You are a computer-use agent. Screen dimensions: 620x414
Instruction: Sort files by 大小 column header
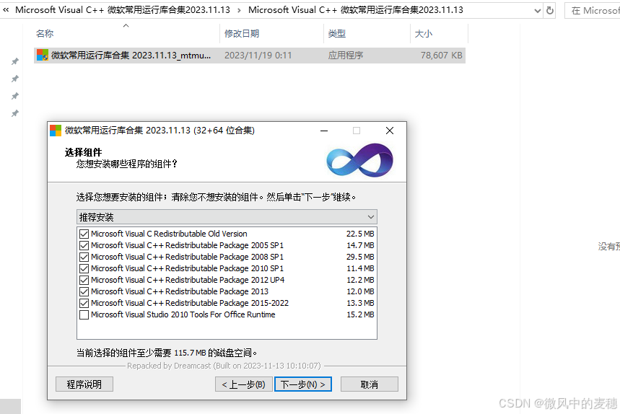click(x=440, y=34)
